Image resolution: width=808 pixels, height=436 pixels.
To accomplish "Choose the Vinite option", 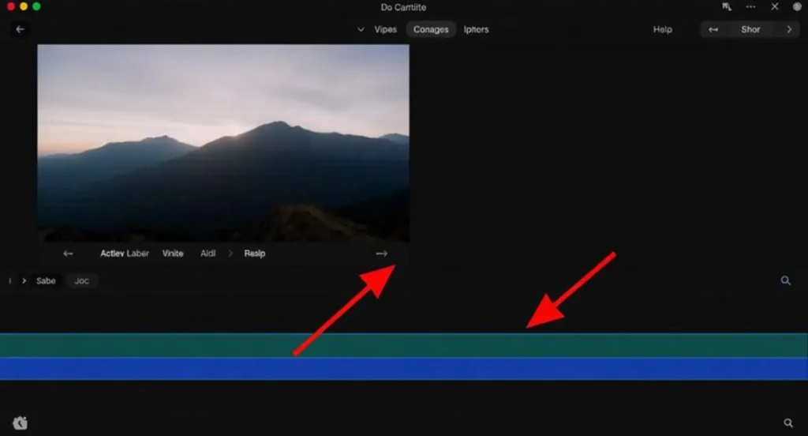I will [x=173, y=254].
